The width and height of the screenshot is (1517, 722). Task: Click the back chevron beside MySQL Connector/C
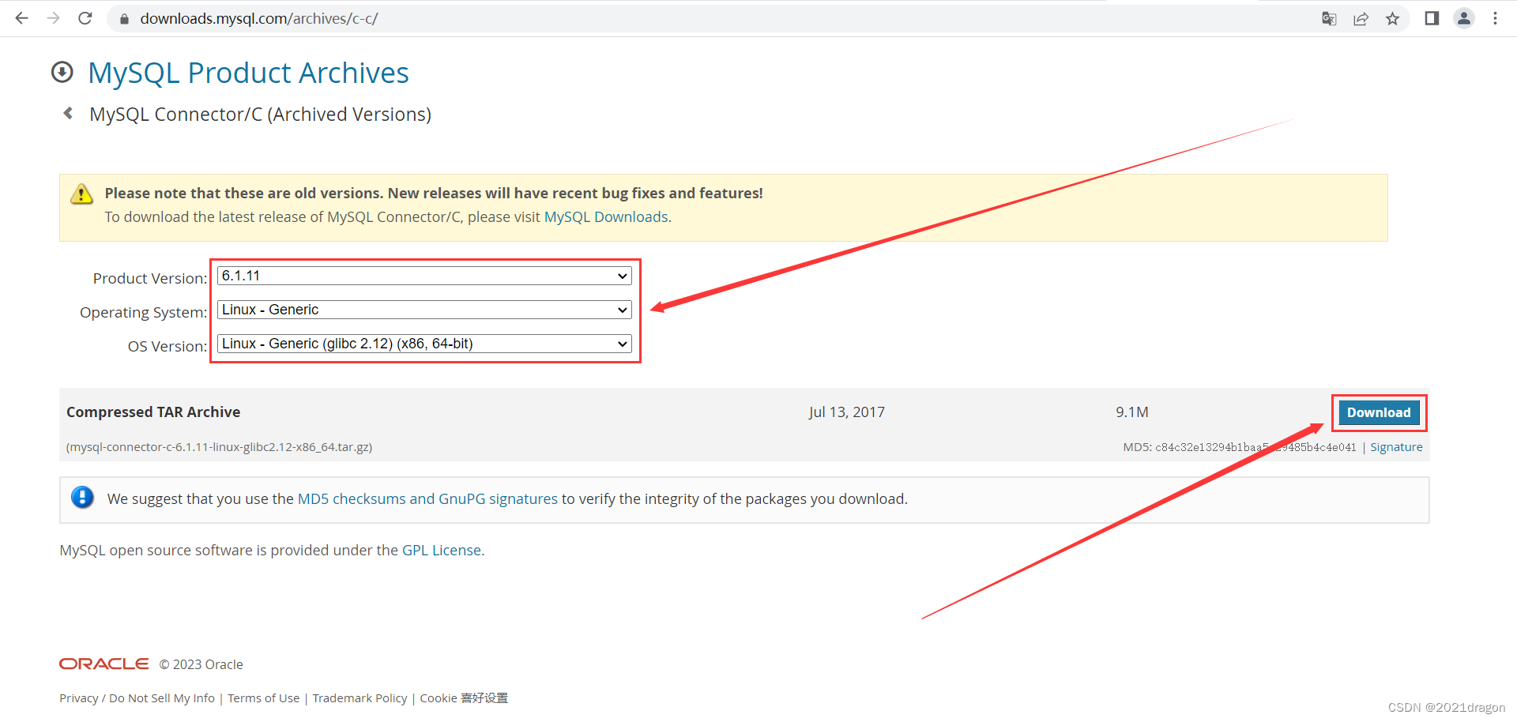[x=69, y=113]
